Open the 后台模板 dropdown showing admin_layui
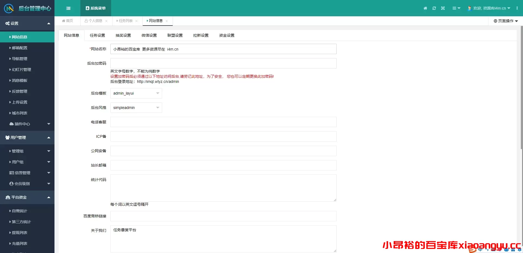The width and height of the screenshot is (523, 253). tap(136, 93)
